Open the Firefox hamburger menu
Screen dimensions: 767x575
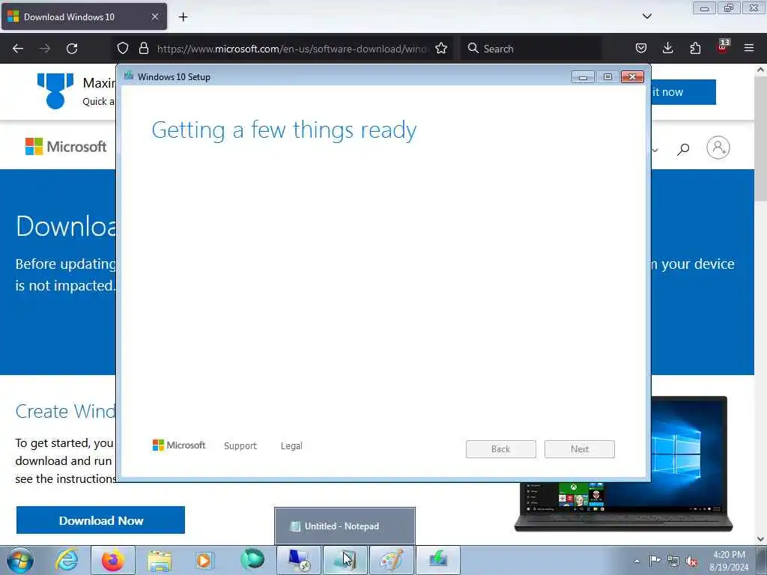click(x=749, y=49)
